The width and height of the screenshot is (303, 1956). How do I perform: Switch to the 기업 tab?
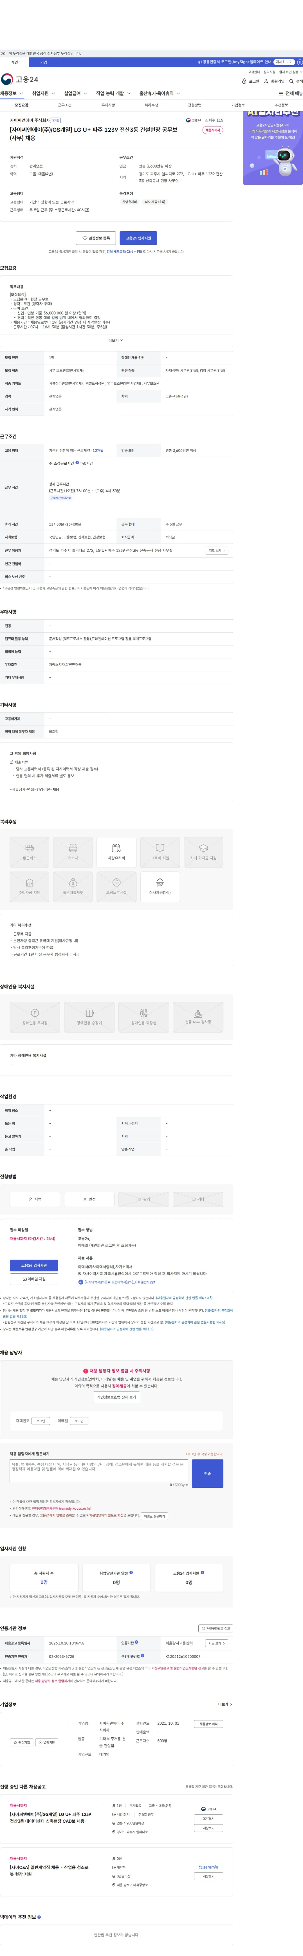[43, 62]
